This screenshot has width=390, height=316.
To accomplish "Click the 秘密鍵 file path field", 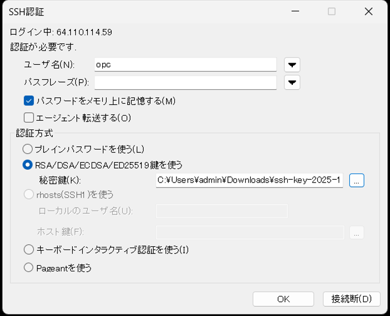I will [x=249, y=180].
